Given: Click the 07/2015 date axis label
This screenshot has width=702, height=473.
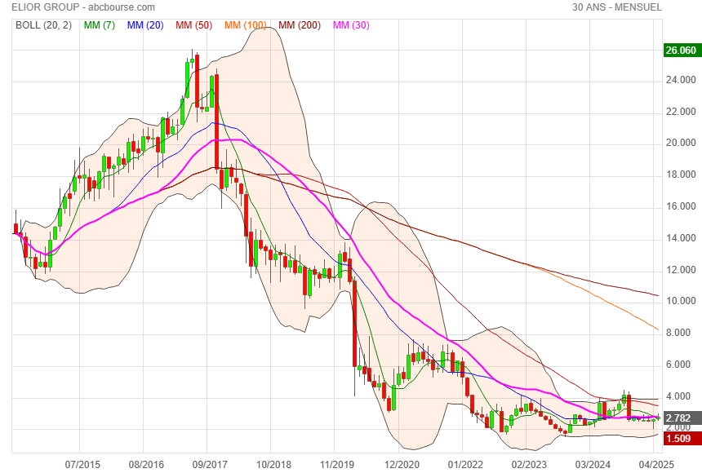Looking at the screenshot, I should coord(82,465).
